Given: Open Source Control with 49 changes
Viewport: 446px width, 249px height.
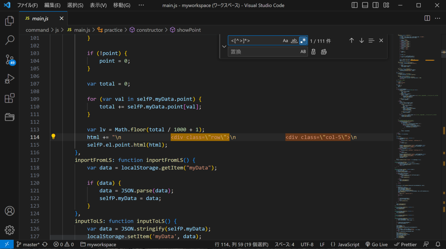Looking at the screenshot, I should pos(10,59).
